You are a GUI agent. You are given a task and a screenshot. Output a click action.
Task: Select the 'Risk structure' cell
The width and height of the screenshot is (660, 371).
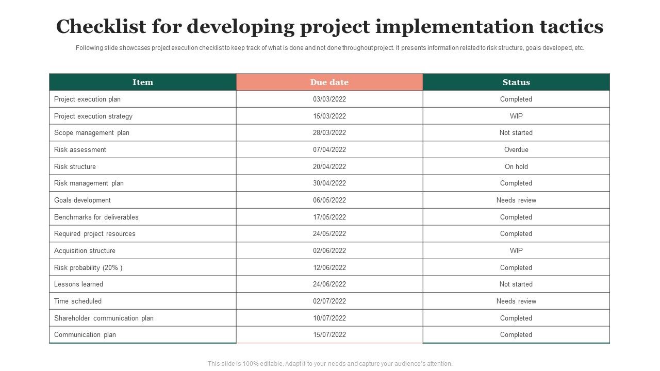tap(143, 166)
